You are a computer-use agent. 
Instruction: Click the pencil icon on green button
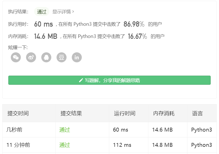81,80
